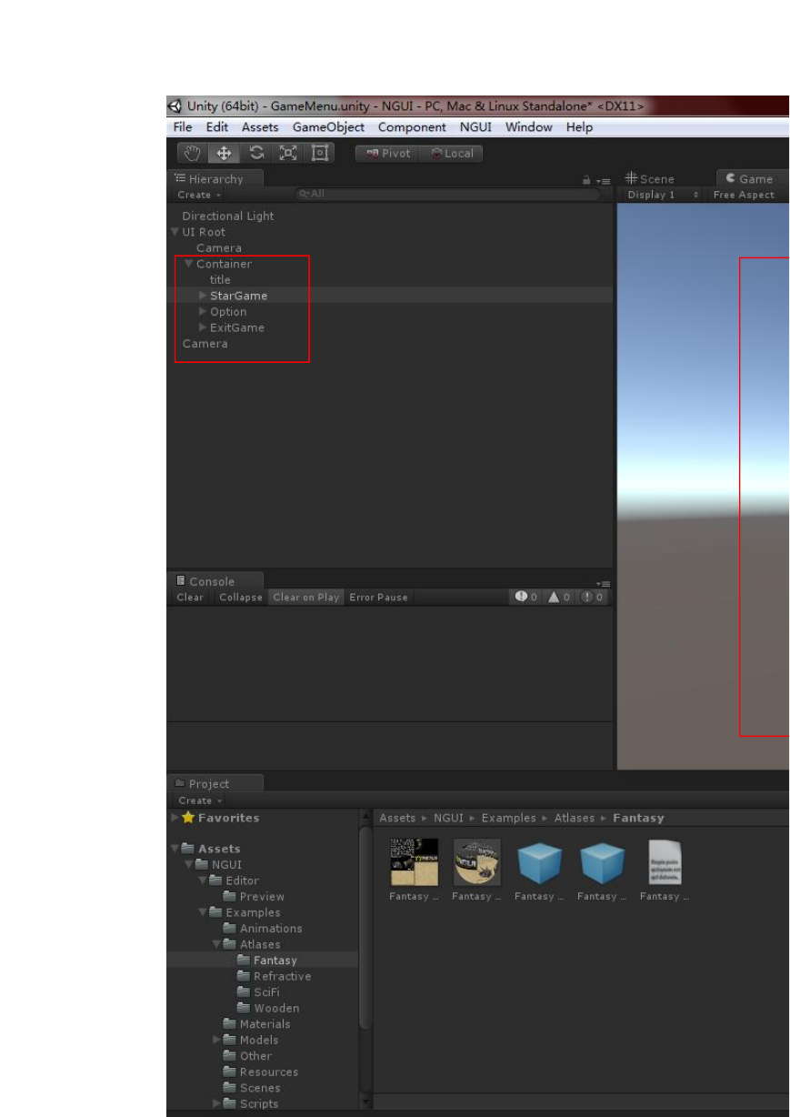Viewport: 790px width, 1117px height.
Task: Toggle Error Pause in Console
Action: point(378,597)
